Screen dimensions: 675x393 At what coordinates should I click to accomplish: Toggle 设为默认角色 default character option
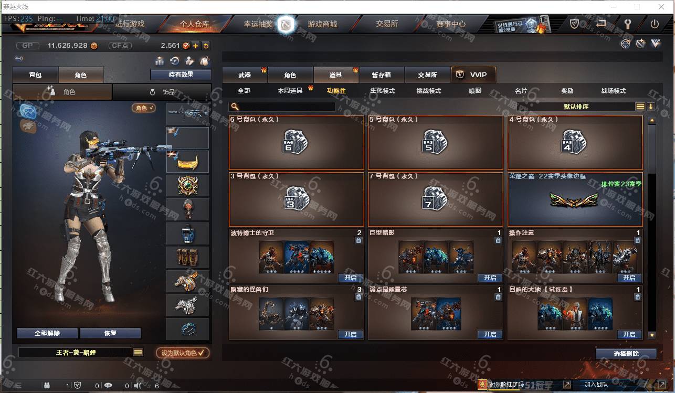tap(183, 353)
